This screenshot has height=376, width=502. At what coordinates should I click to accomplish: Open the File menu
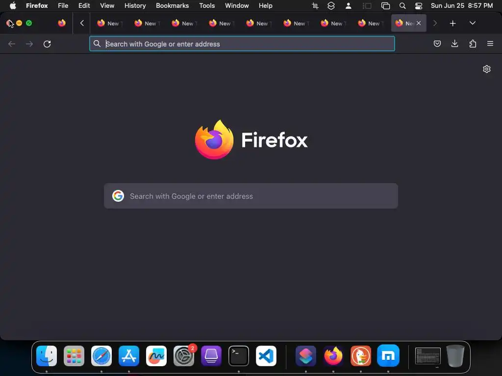pos(63,6)
